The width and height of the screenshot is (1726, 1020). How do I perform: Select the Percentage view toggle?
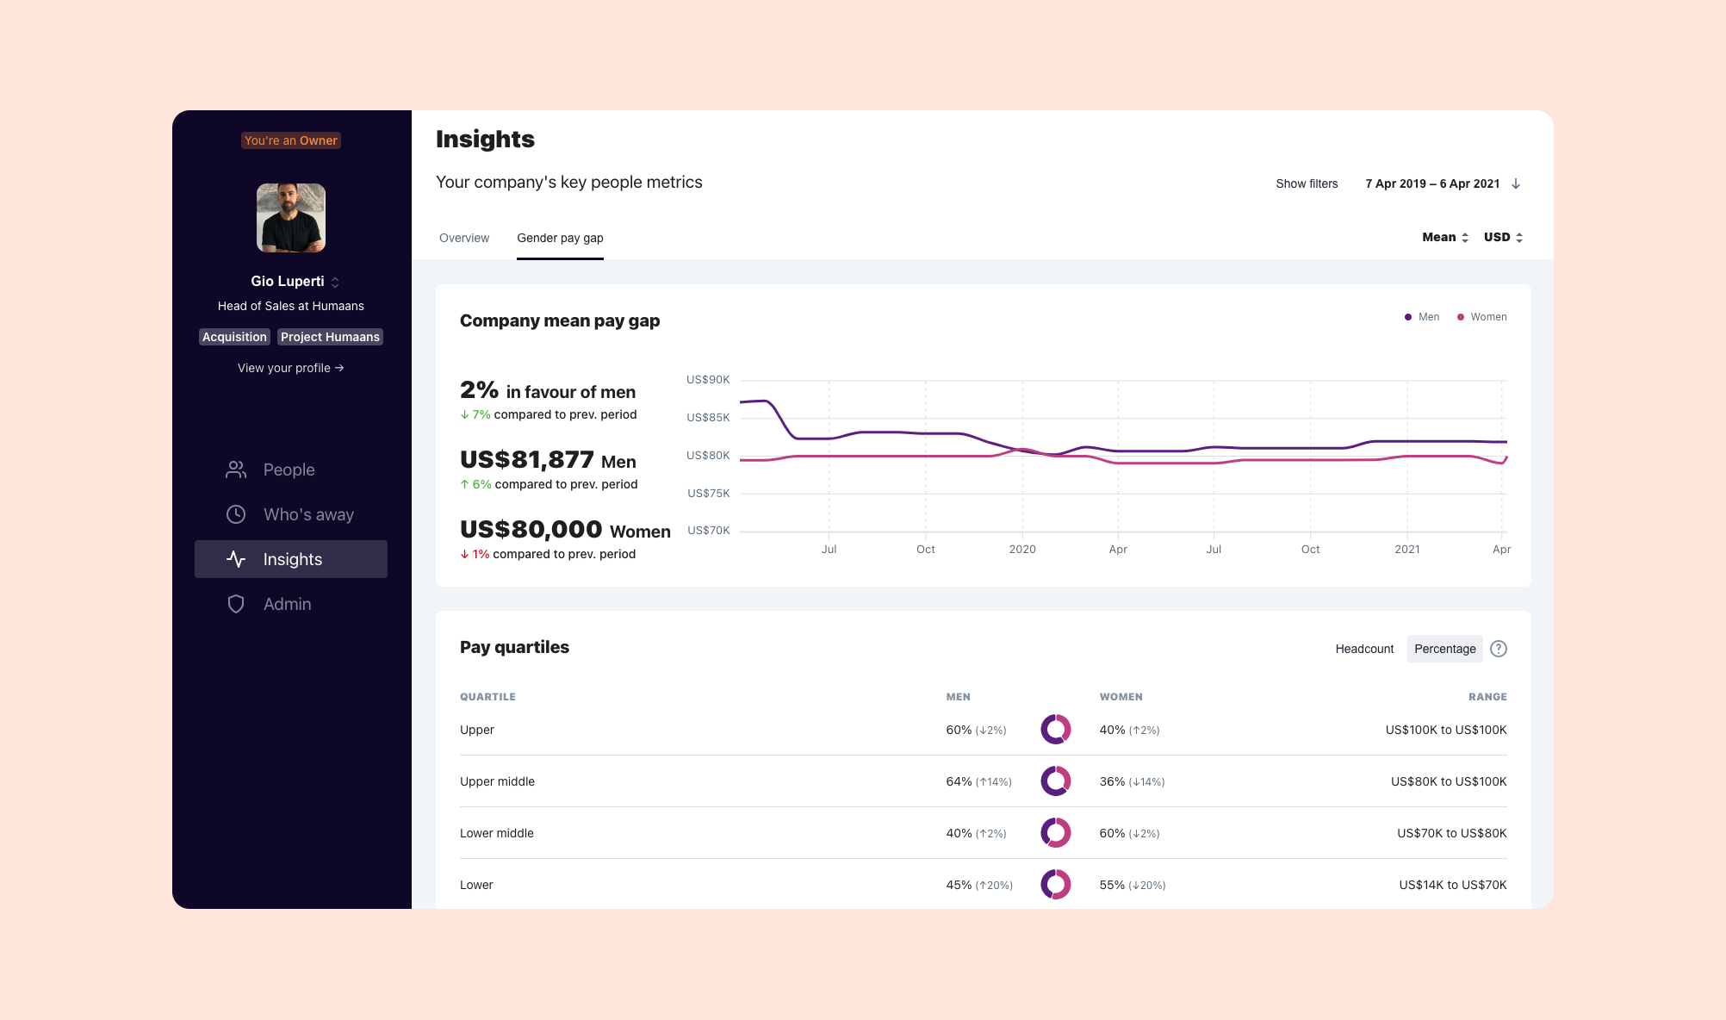[1444, 649]
